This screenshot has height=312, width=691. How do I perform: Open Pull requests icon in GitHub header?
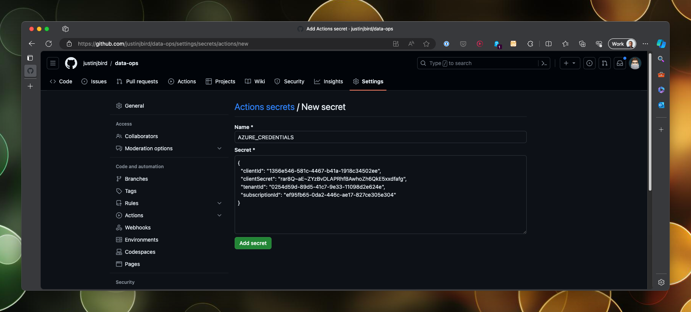605,63
